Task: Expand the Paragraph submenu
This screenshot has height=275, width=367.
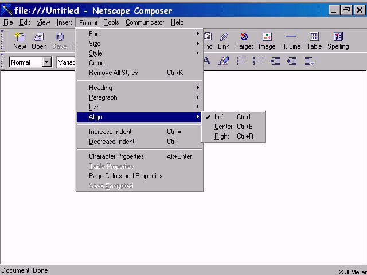Action: (139, 97)
